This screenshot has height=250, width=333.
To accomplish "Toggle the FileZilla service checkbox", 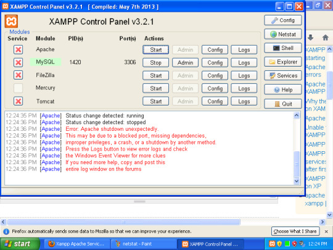I will point(18,75).
